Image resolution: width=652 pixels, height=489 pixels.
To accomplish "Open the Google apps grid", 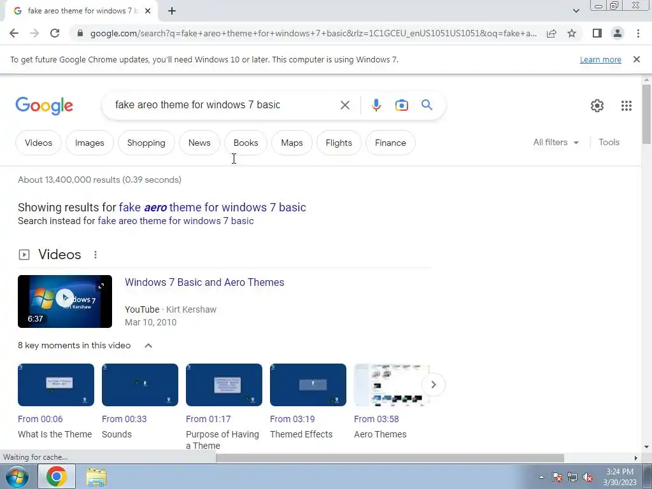I will coord(627,106).
